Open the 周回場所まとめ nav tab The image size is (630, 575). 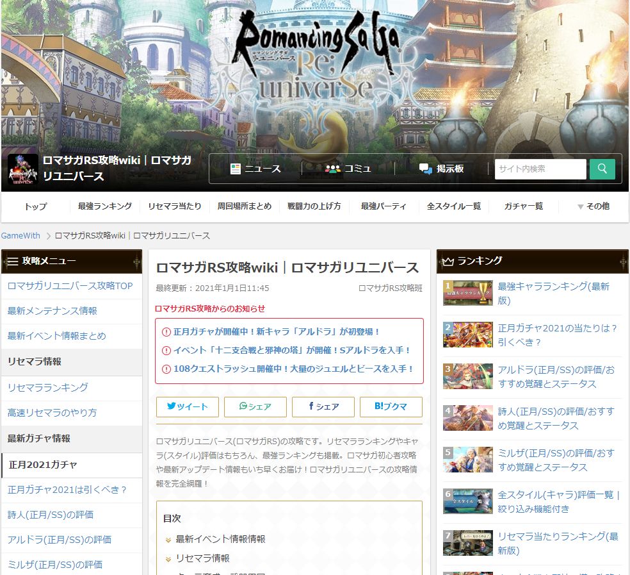pos(245,206)
